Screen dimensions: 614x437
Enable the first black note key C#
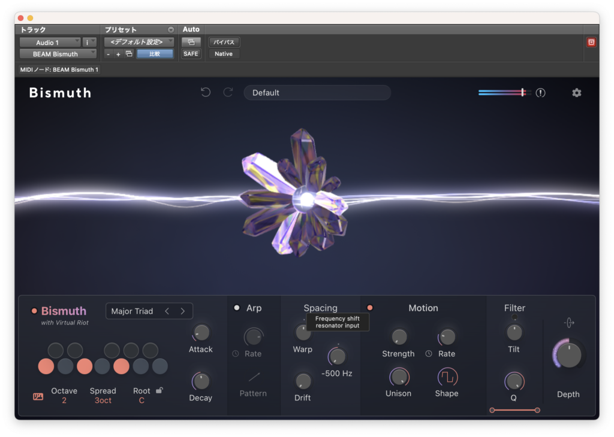pos(56,350)
